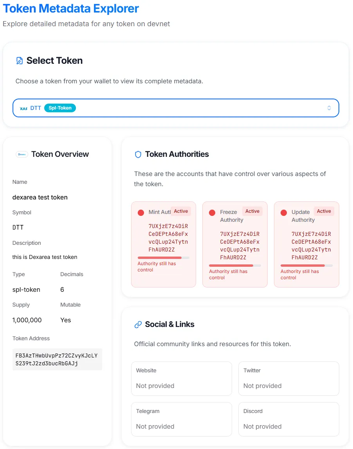This screenshot has width=353, height=449.
Task: Click the Active badge on Update Authority
Action: (324, 211)
